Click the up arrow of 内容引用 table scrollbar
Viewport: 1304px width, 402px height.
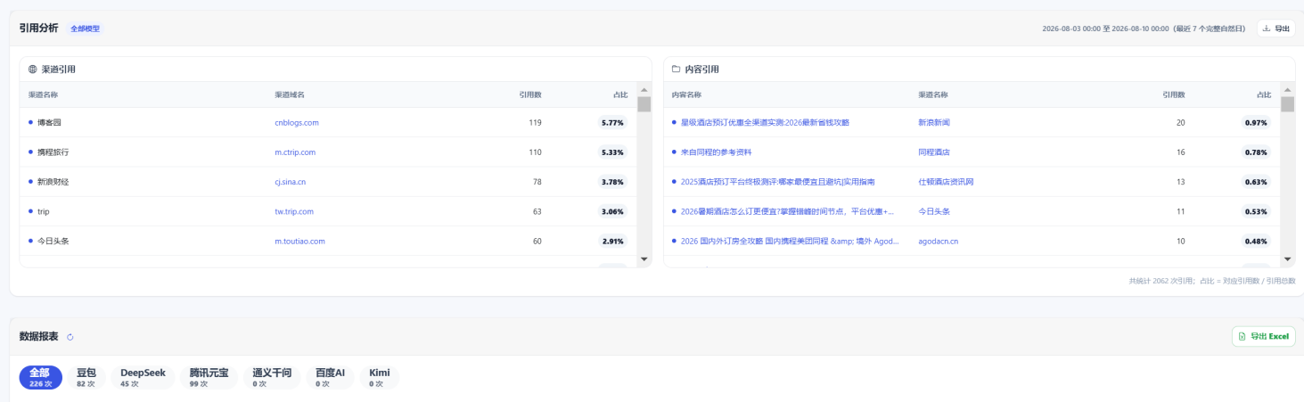(1287, 89)
